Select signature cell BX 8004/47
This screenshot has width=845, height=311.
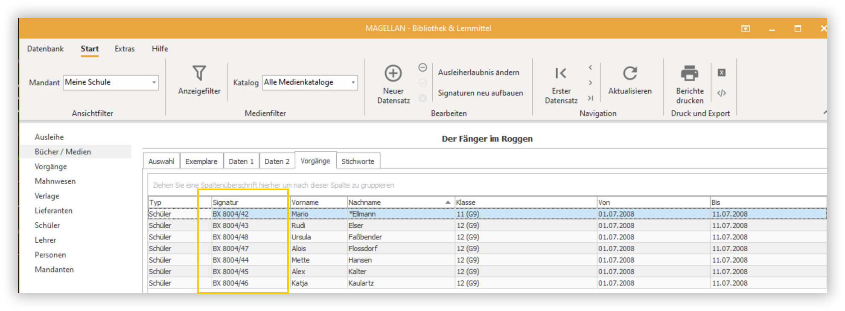pyautogui.click(x=251, y=248)
